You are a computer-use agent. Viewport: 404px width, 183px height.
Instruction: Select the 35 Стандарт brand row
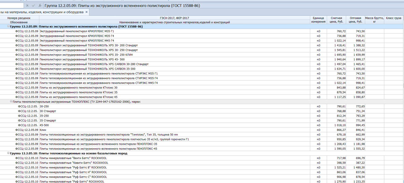pos(48,120)
